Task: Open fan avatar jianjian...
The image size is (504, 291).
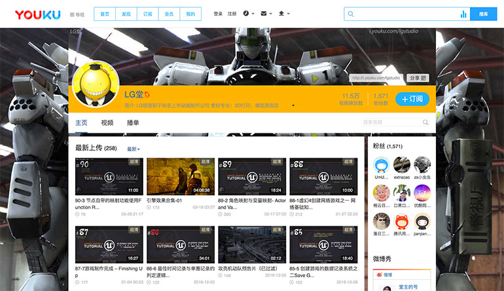Action: click(x=422, y=221)
